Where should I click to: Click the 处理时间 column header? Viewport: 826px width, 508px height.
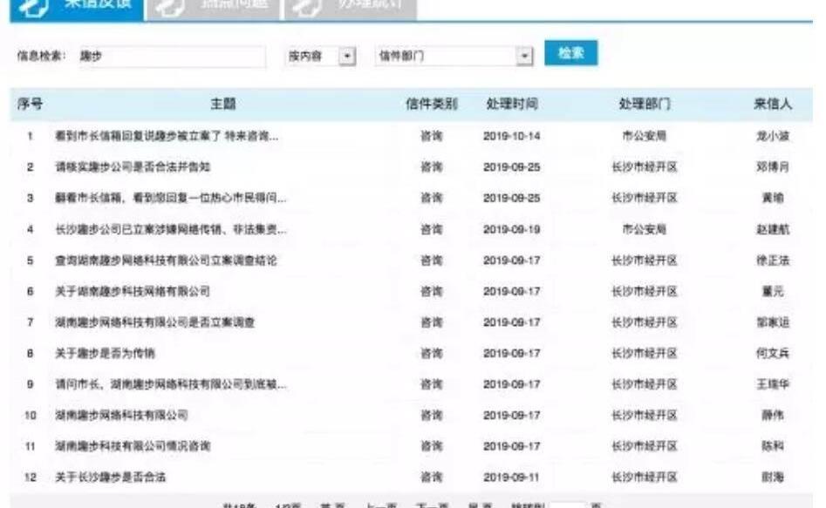511,105
